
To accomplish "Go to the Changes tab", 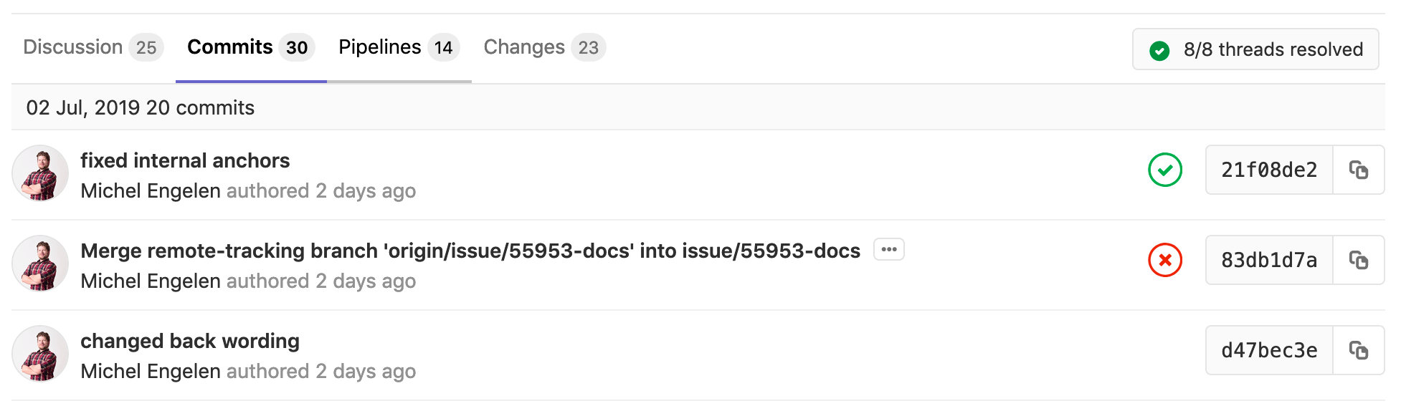I will (524, 47).
